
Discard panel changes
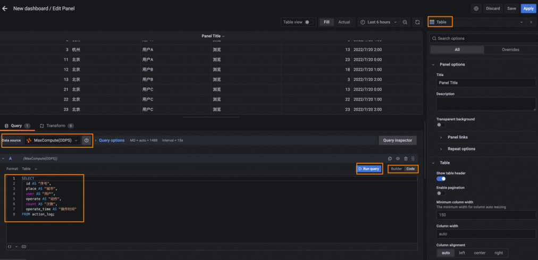(493, 9)
